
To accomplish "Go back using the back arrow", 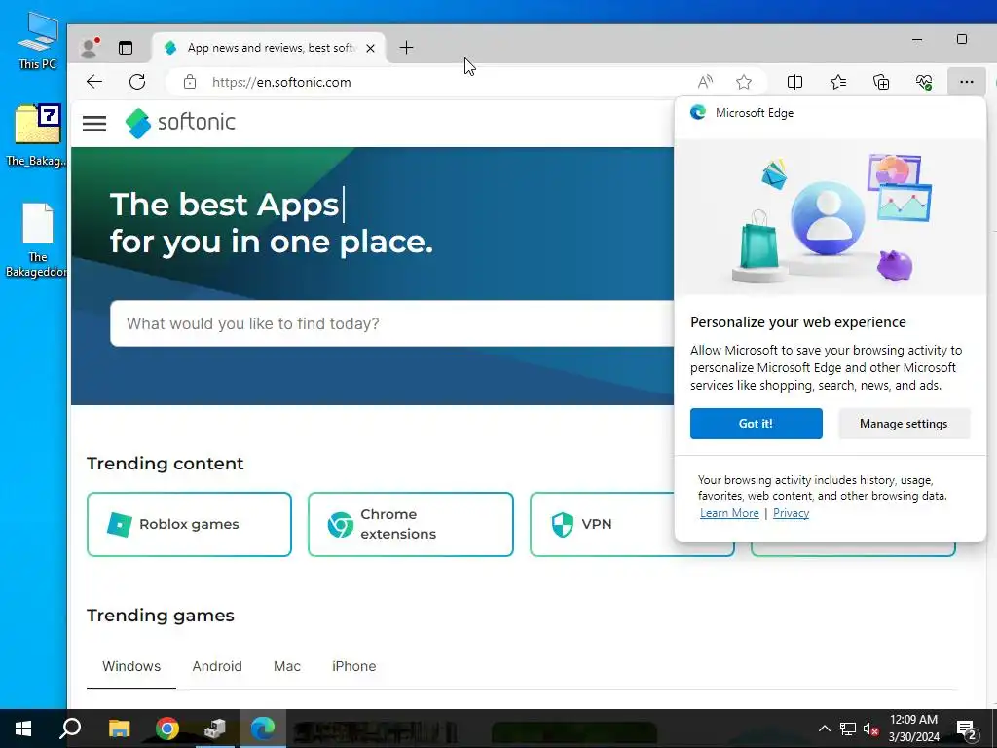I will pos(94,82).
